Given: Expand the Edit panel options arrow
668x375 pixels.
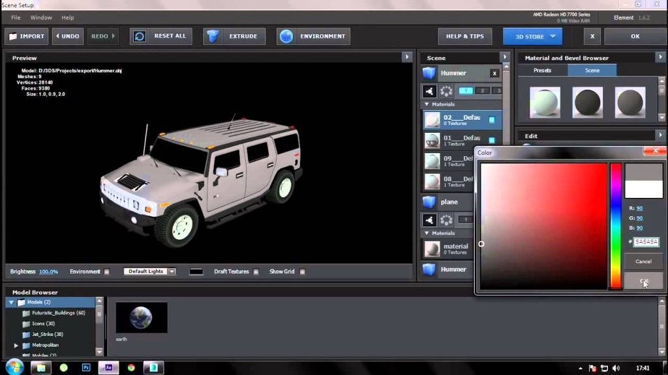Looking at the screenshot, I should [660, 135].
